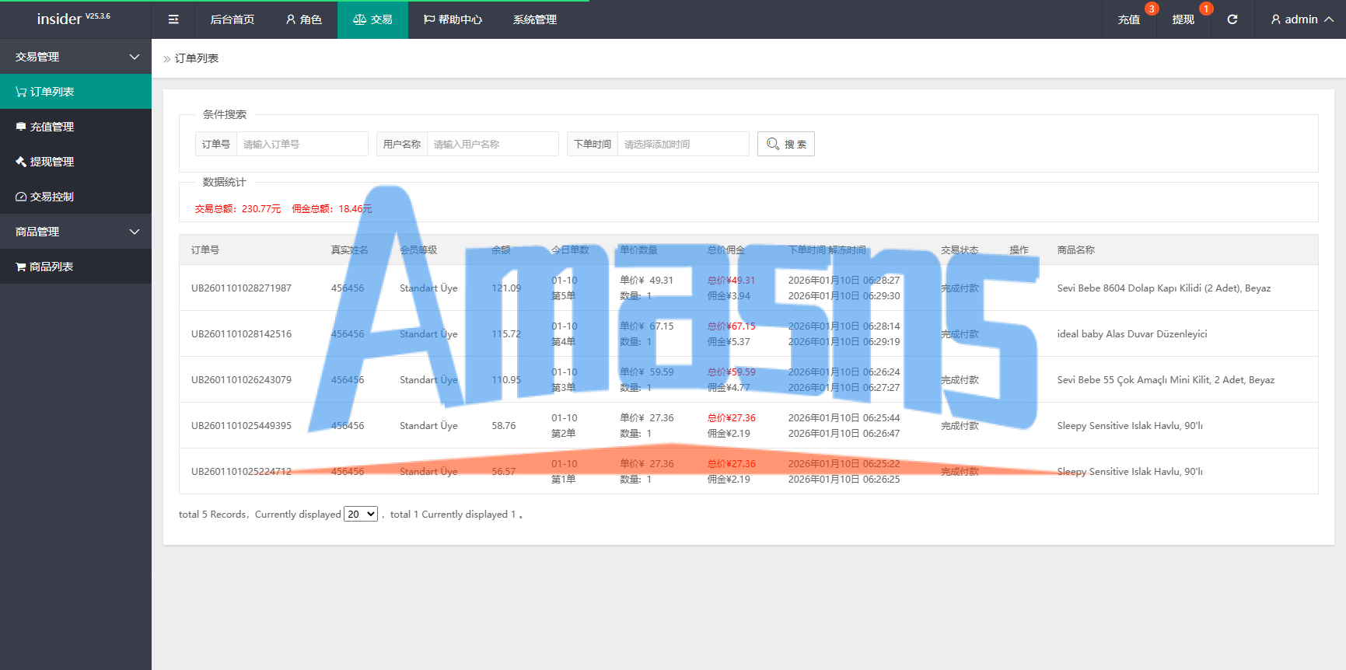Click product name ideal baby Alas Duvar Düzenleyici

coord(1132,333)
